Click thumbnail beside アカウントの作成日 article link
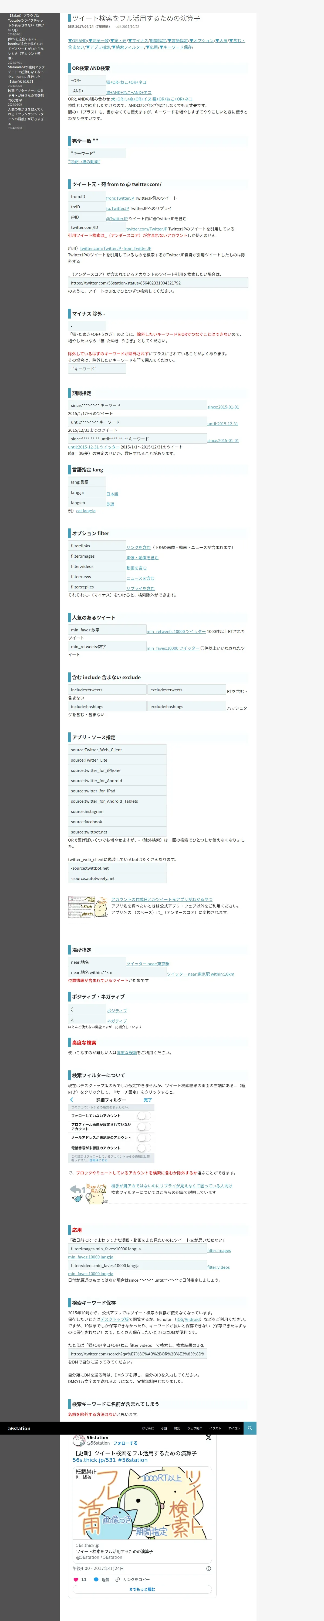The height and width of the screenshot is (1621, 324). click(87, 907)
